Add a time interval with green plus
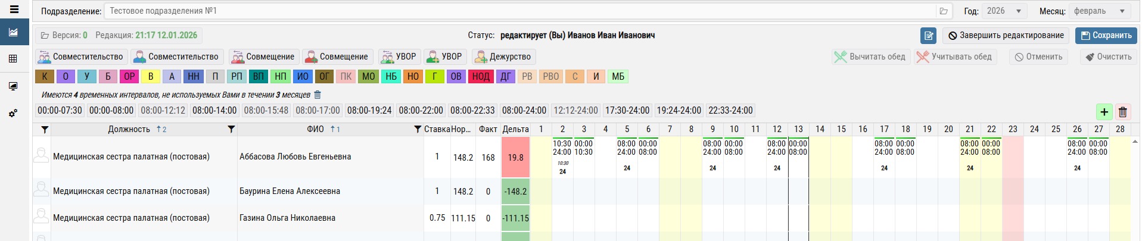 (1104, 111)
